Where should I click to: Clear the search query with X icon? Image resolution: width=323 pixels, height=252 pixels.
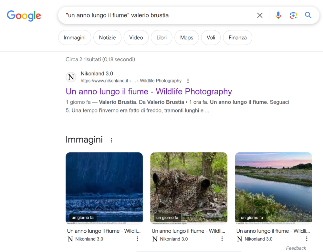260,15
